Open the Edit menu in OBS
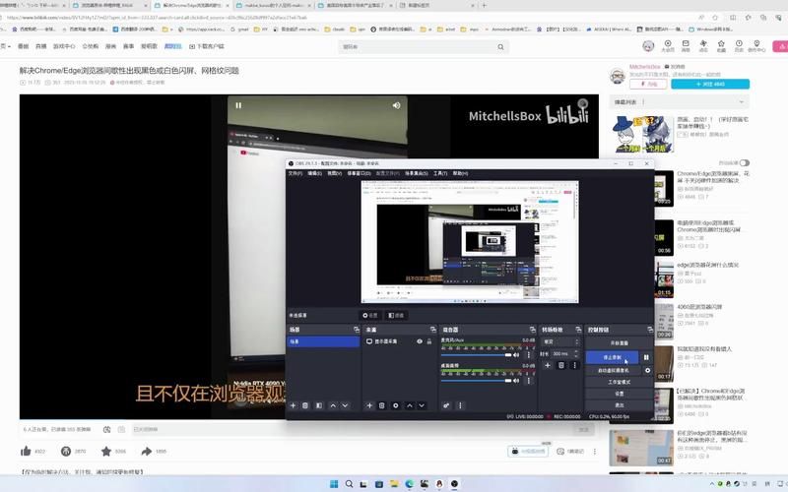Screen dimensions: 788x492 [x=314, y=173]
